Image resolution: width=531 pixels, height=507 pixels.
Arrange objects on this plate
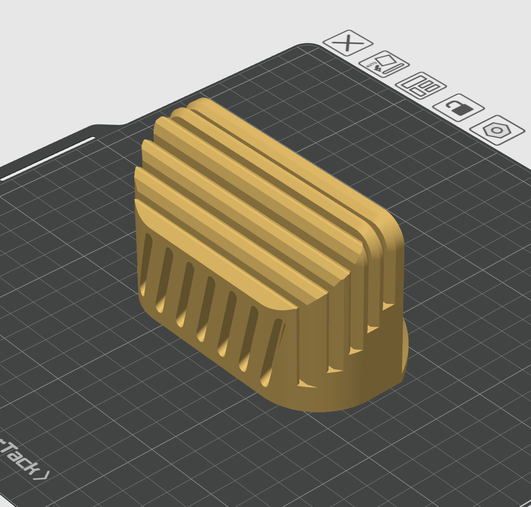[421, 85]
